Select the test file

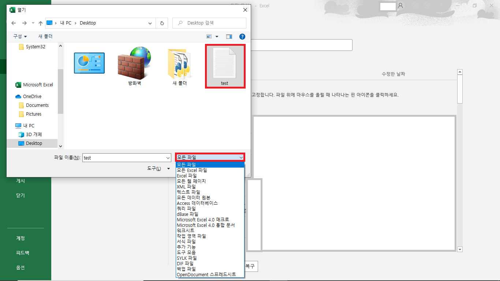[225, 66]
